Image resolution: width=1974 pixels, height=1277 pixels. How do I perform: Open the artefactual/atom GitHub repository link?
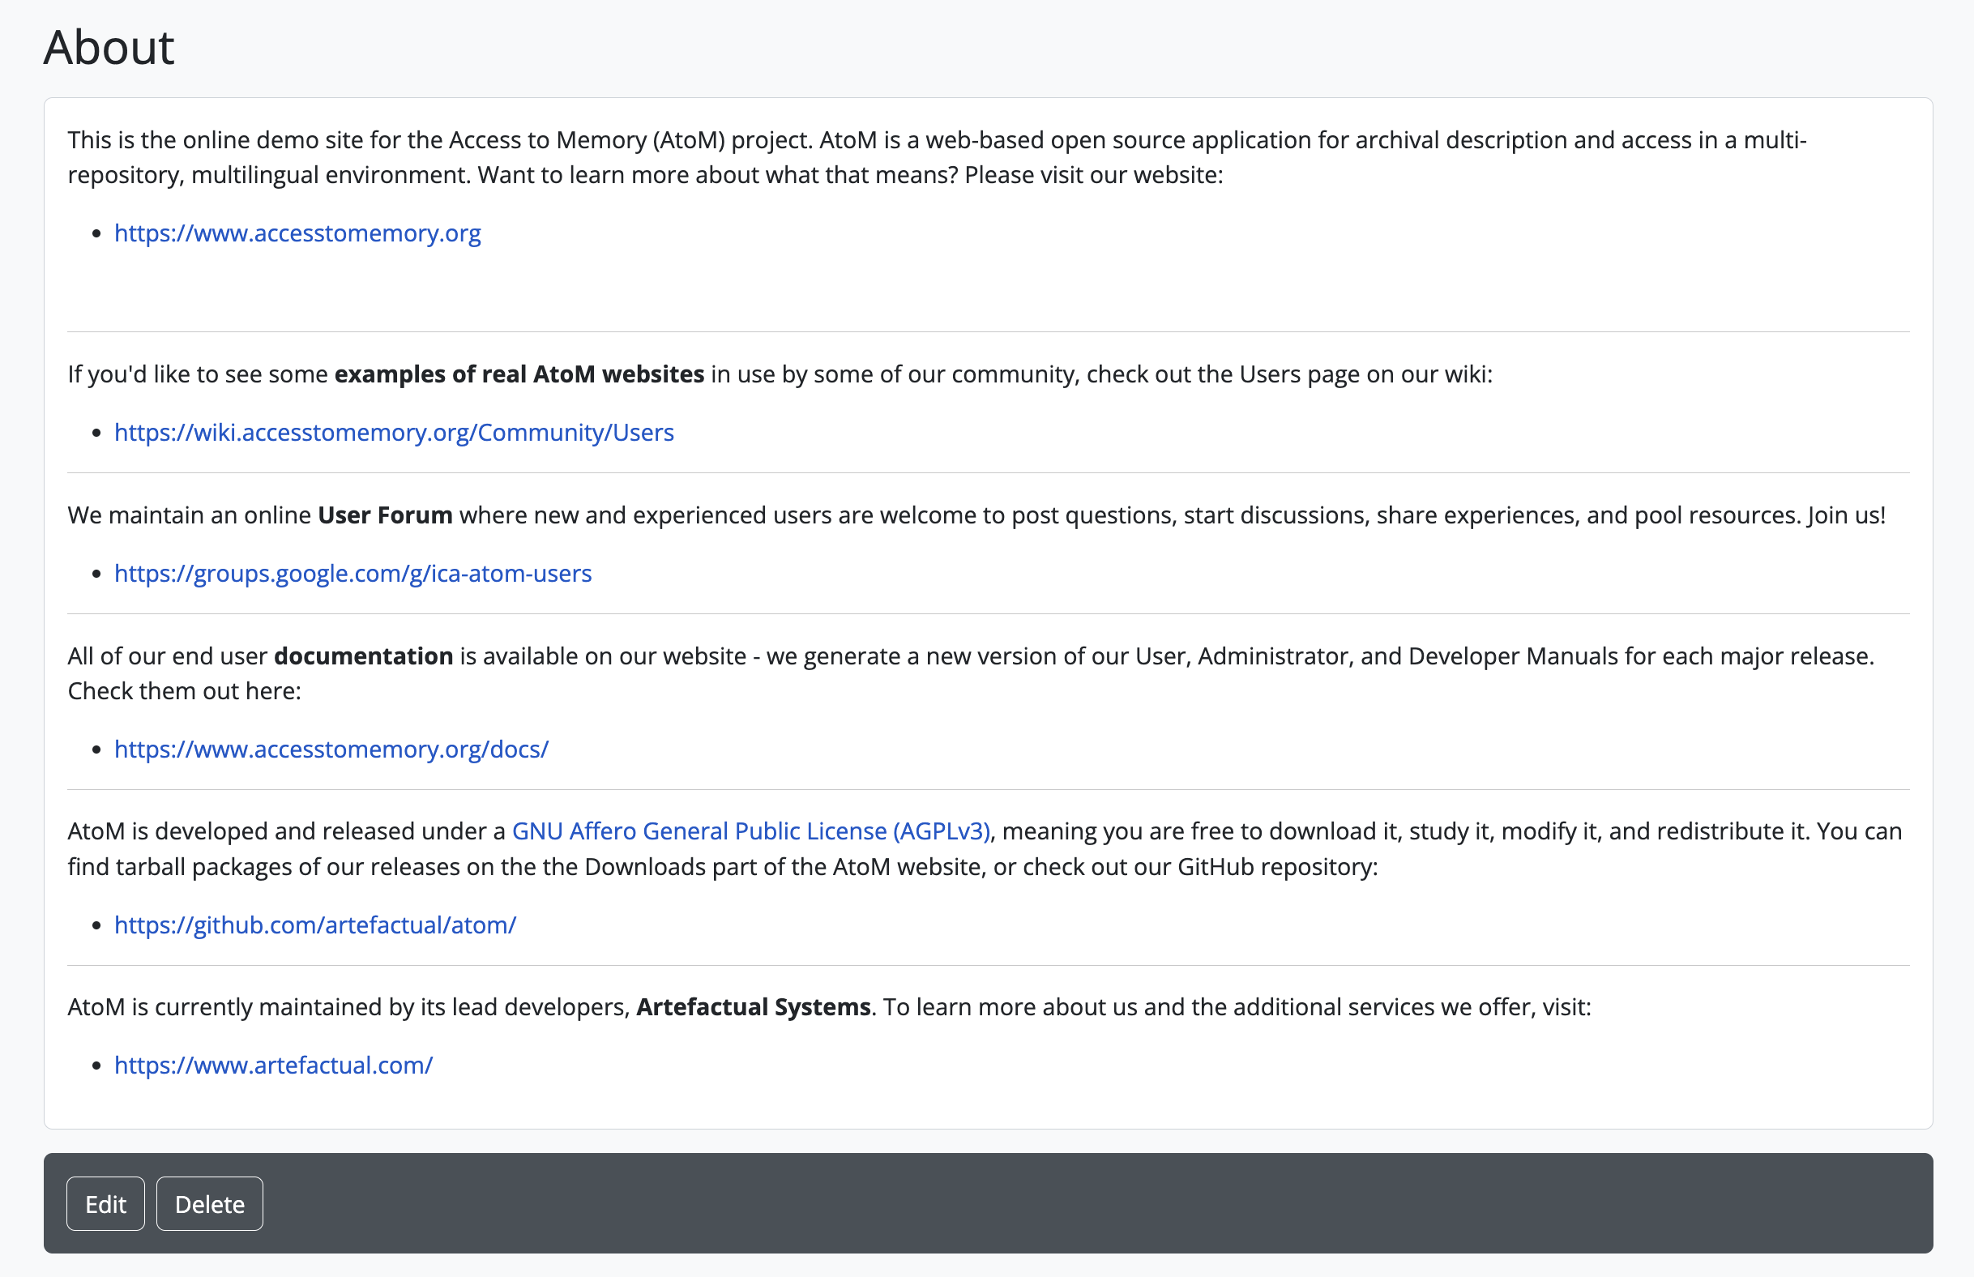click(315, 925)
